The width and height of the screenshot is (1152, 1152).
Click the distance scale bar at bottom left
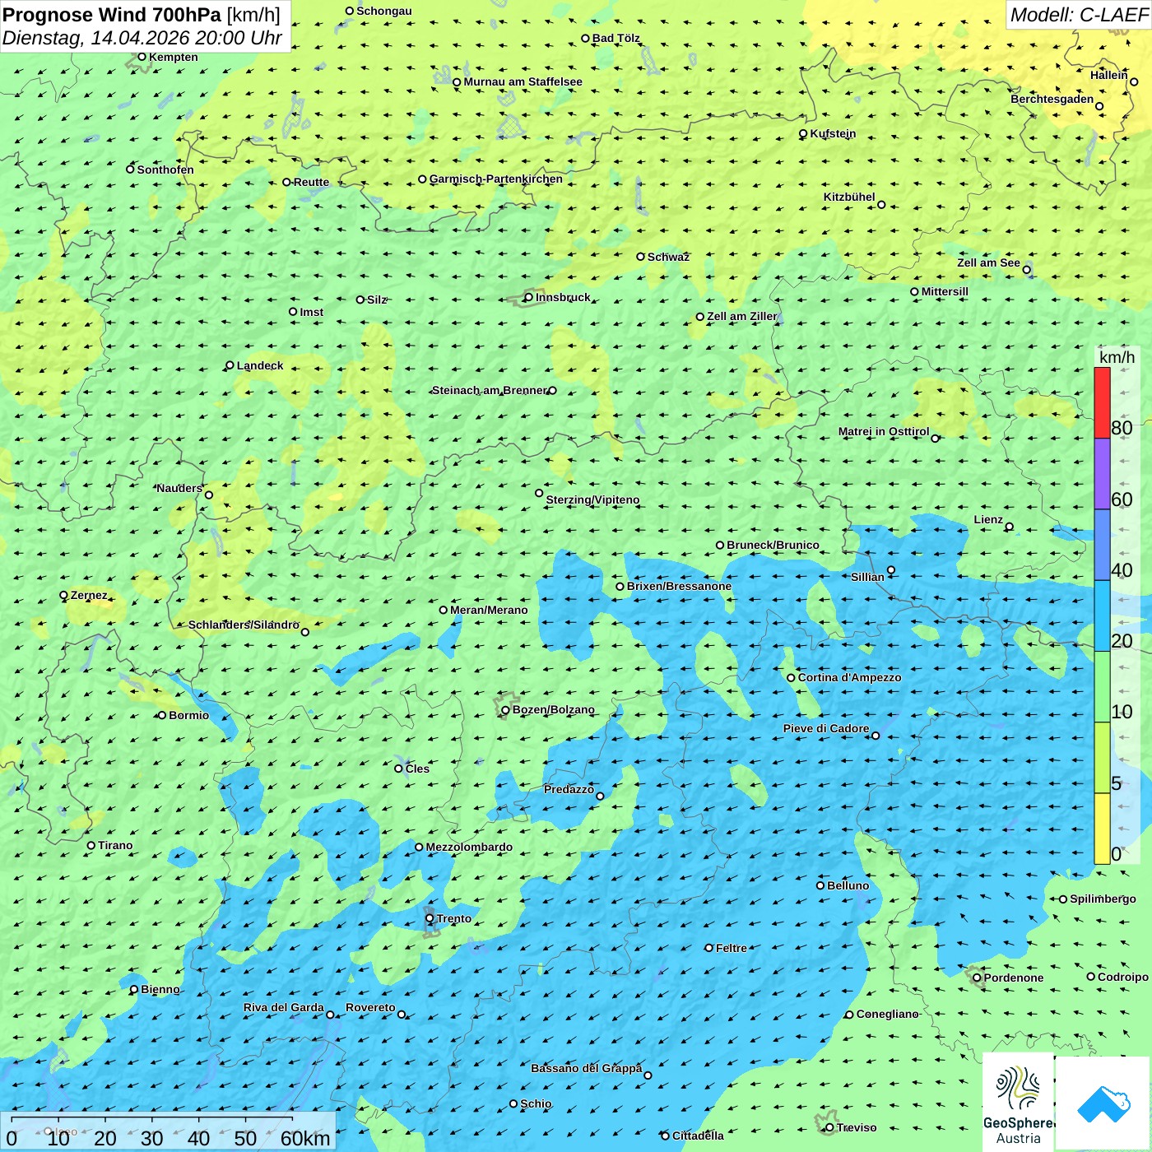point(152,1118)
